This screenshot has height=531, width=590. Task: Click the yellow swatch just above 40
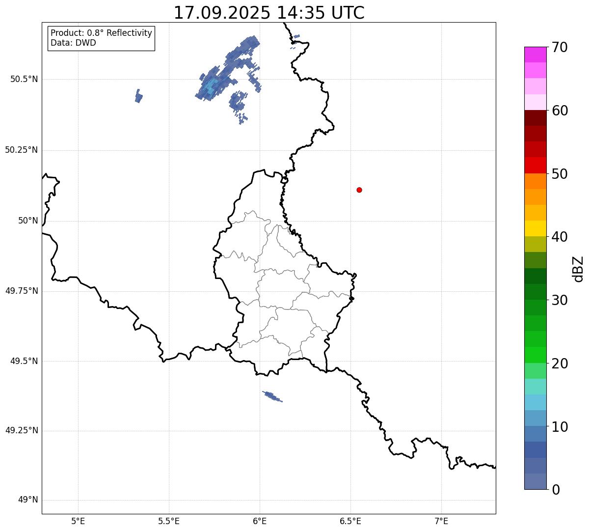click(536, 228)
